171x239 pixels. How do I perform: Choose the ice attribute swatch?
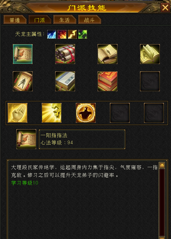click(52, 34)
